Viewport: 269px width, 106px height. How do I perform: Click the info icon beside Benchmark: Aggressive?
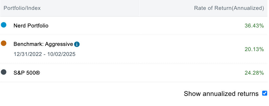click(77, 44)
